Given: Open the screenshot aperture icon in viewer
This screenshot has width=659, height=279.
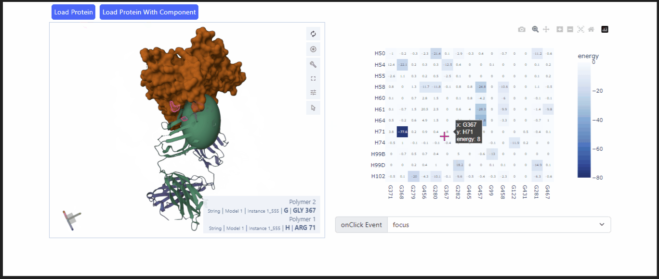Looking at the screenshot, I should coord(313,49).
